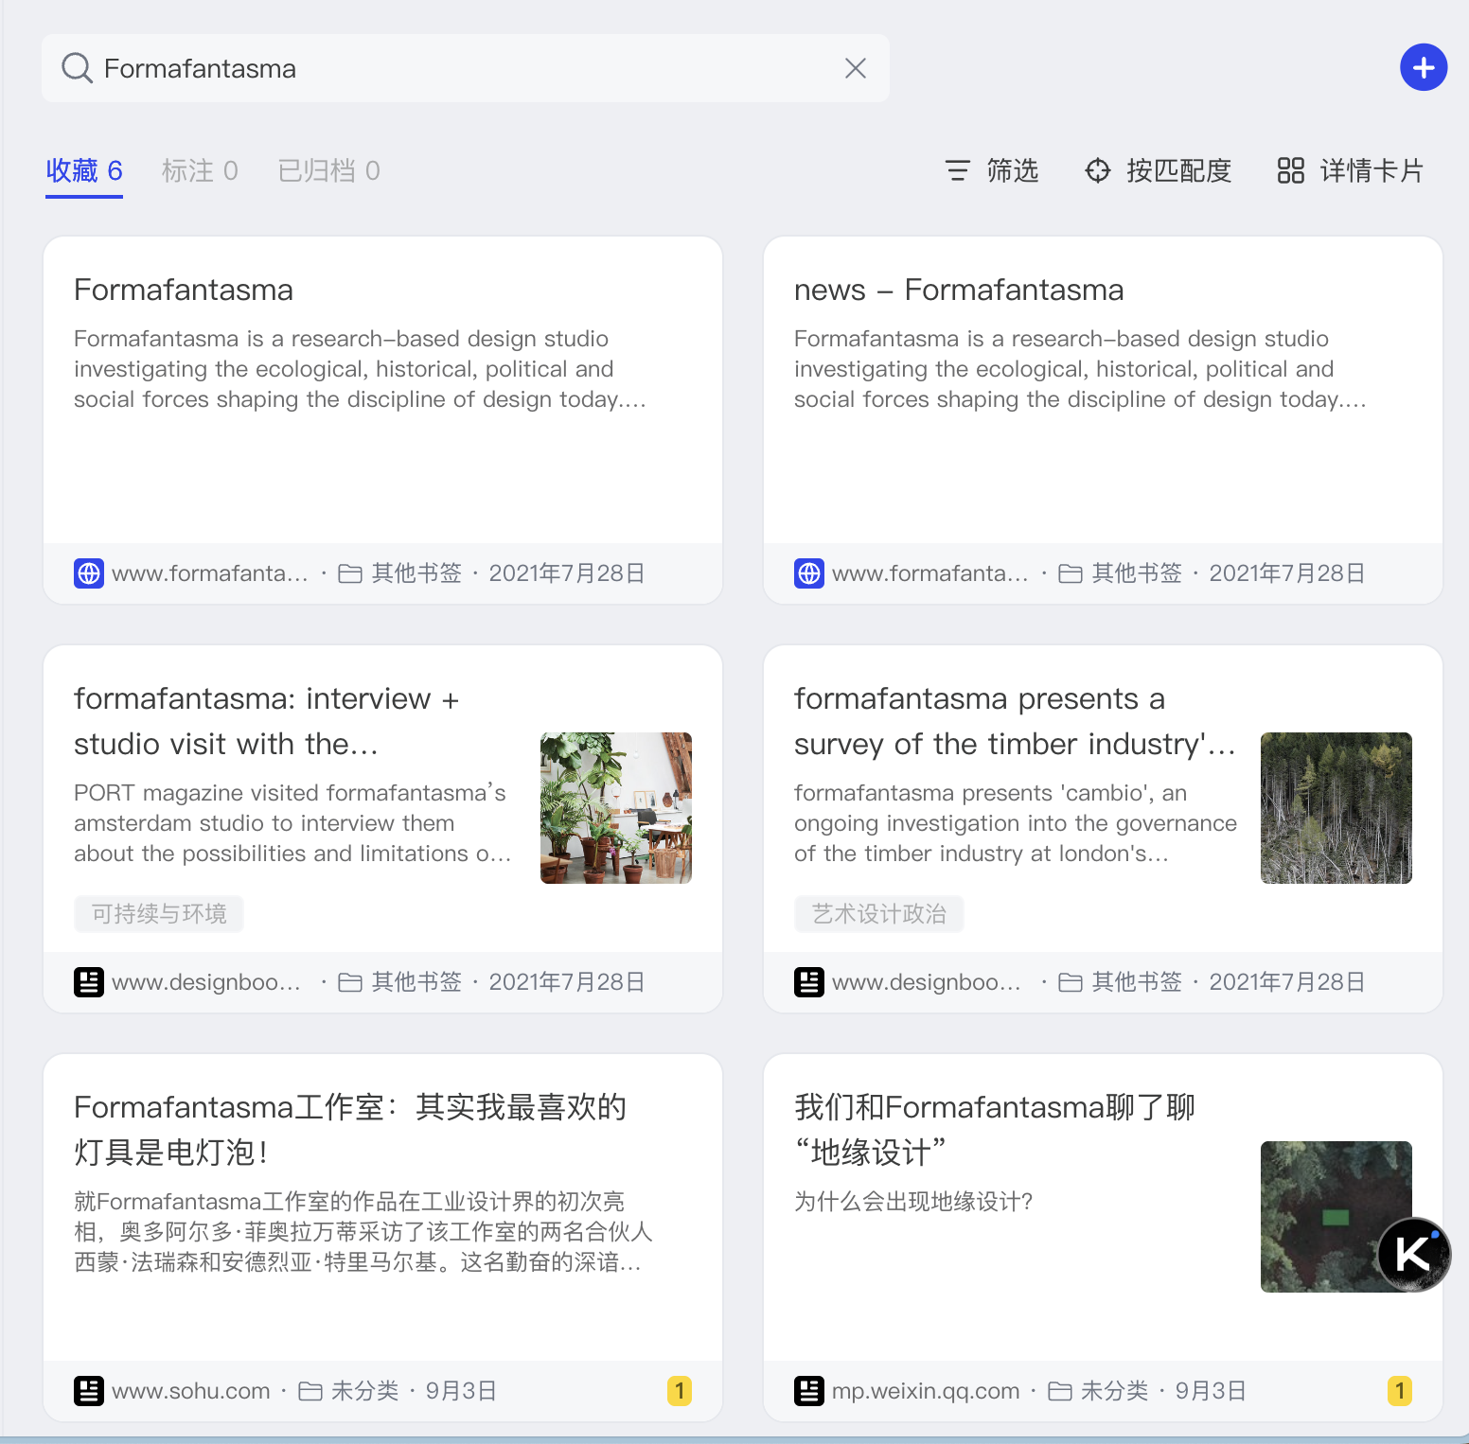This screenshot has width=1469, height=1444.
Task: Click the 可持续与环境 tag
Action: [x=159, y=913]
